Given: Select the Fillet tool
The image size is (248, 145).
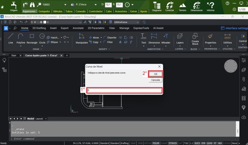Looking at the screenshot, I should click(108, 42).
